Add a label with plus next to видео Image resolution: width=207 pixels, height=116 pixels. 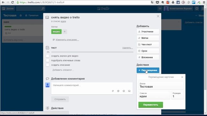tap(65, 32)
